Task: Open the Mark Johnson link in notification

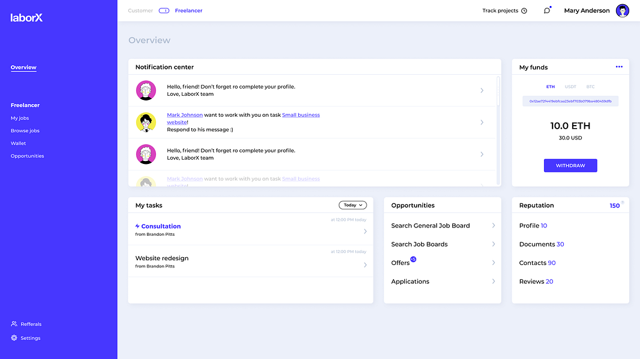Action: point(185,115)
